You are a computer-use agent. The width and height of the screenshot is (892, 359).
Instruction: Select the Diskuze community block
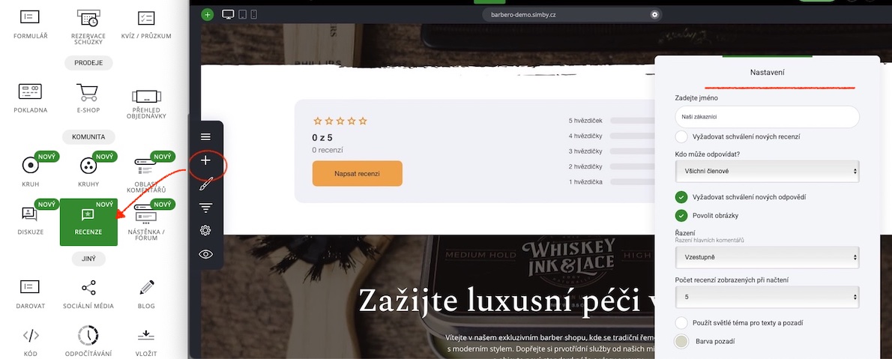pos(29,221)
